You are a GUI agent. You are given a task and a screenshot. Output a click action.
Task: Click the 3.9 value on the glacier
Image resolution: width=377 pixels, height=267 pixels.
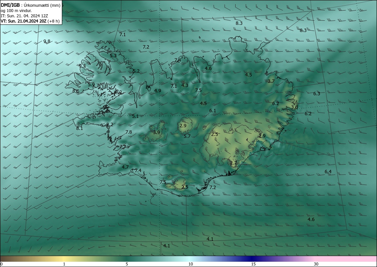(x=156, y=132)
